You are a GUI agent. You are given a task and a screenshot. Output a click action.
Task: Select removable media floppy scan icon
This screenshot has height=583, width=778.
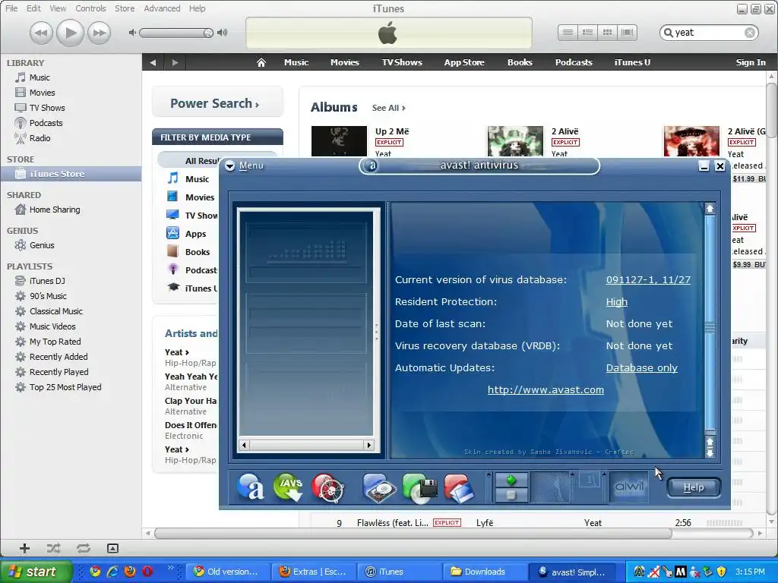tap(419, 488)
